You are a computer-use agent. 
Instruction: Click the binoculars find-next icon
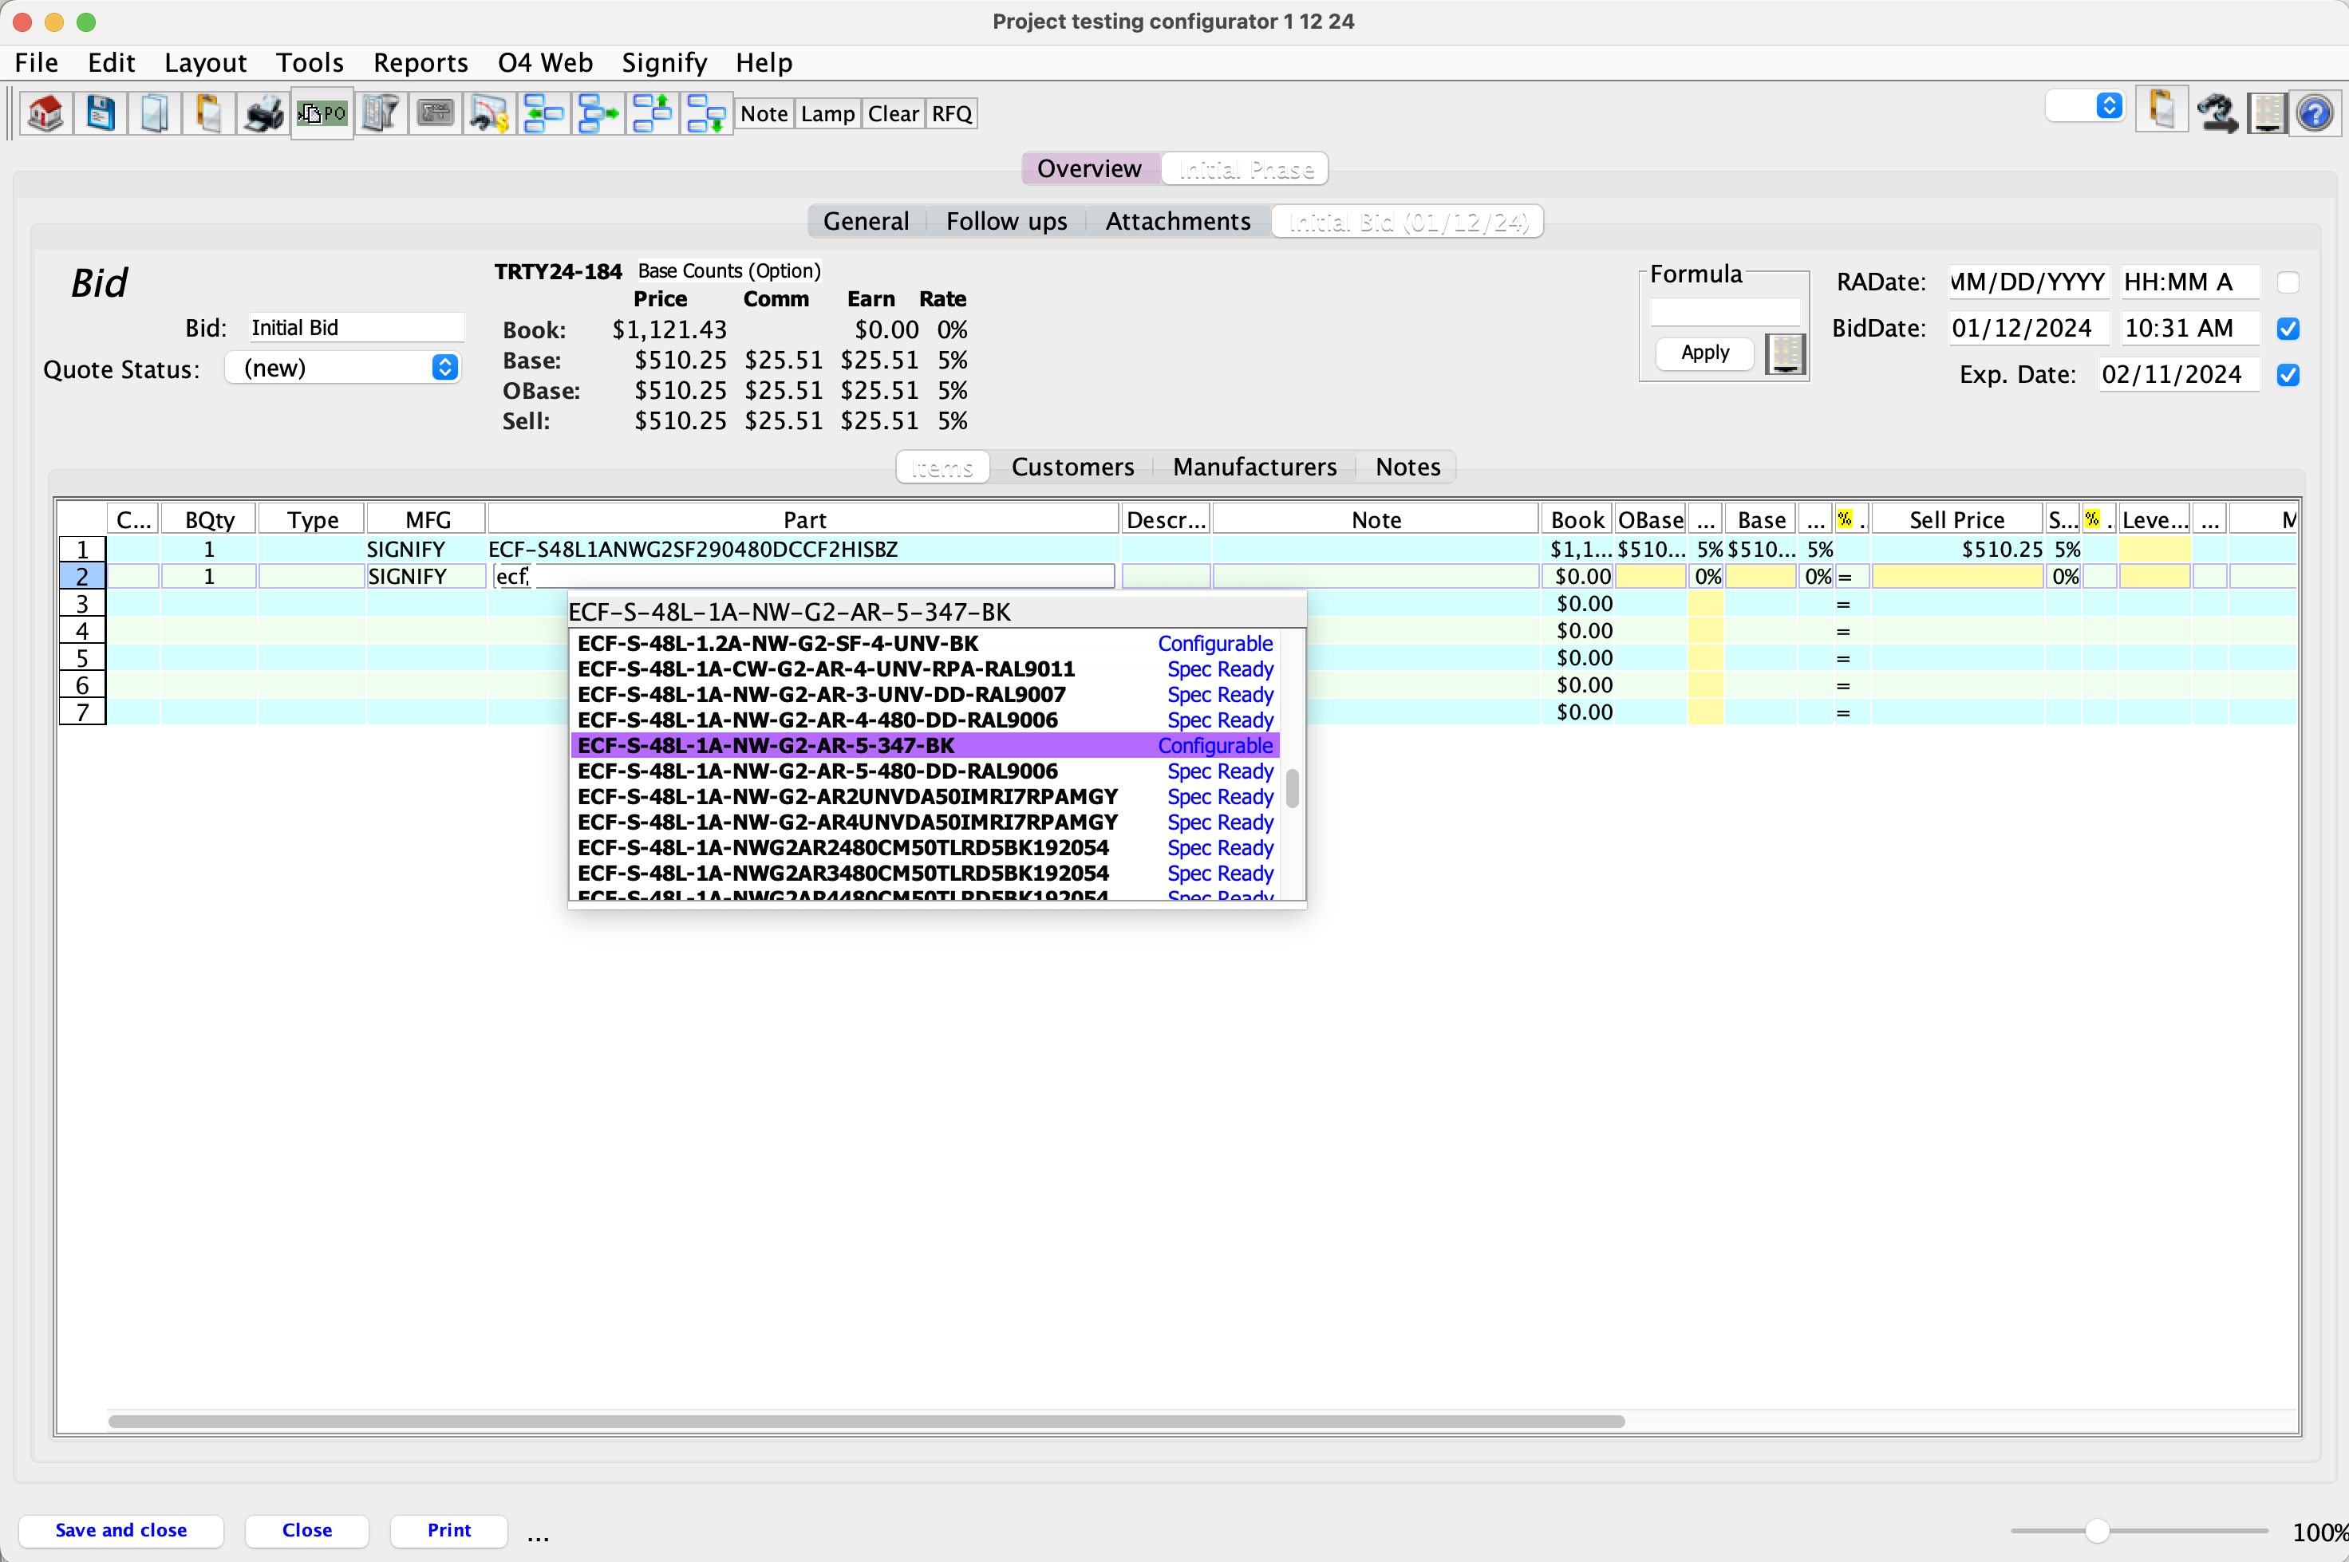point(2217,112)
